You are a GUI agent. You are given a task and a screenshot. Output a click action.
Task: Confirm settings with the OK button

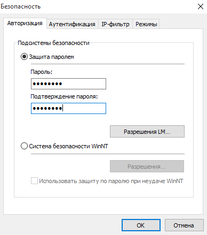(x=141, y=225)
